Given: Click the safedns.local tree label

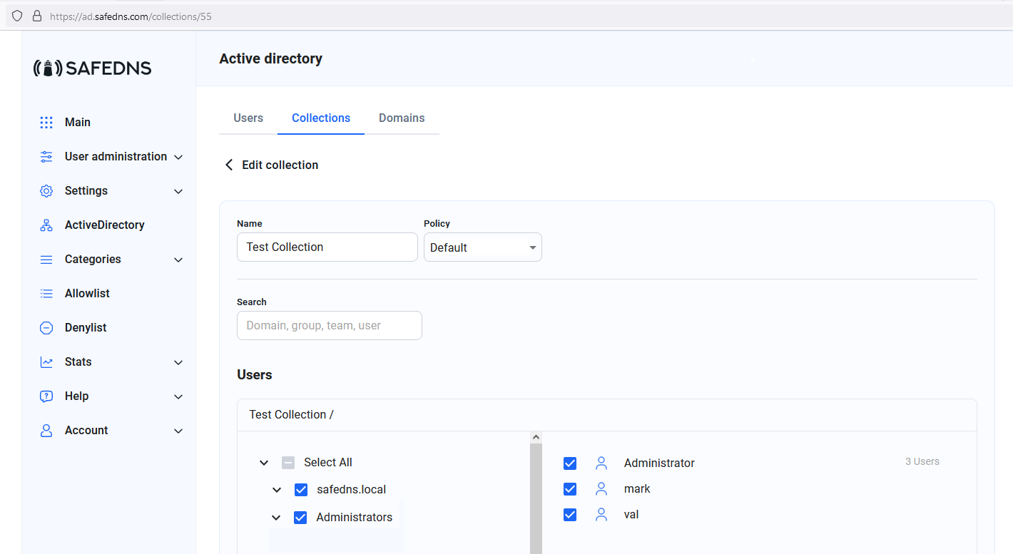Looking at the screenshot, I should (x=352, y=490).
